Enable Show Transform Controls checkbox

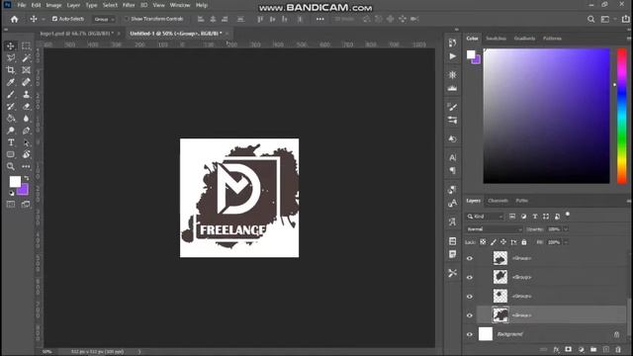127,19
